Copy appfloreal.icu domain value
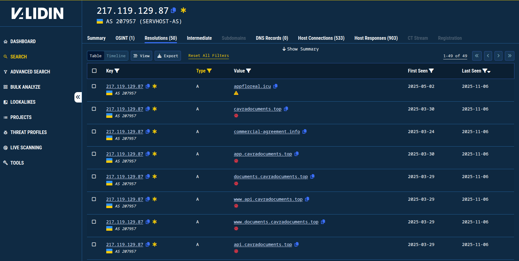 tap(276, 86)
